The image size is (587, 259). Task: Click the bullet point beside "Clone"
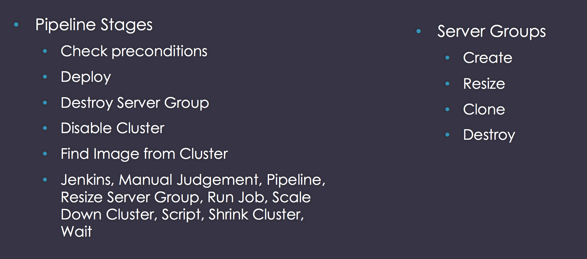click(447, 109)
